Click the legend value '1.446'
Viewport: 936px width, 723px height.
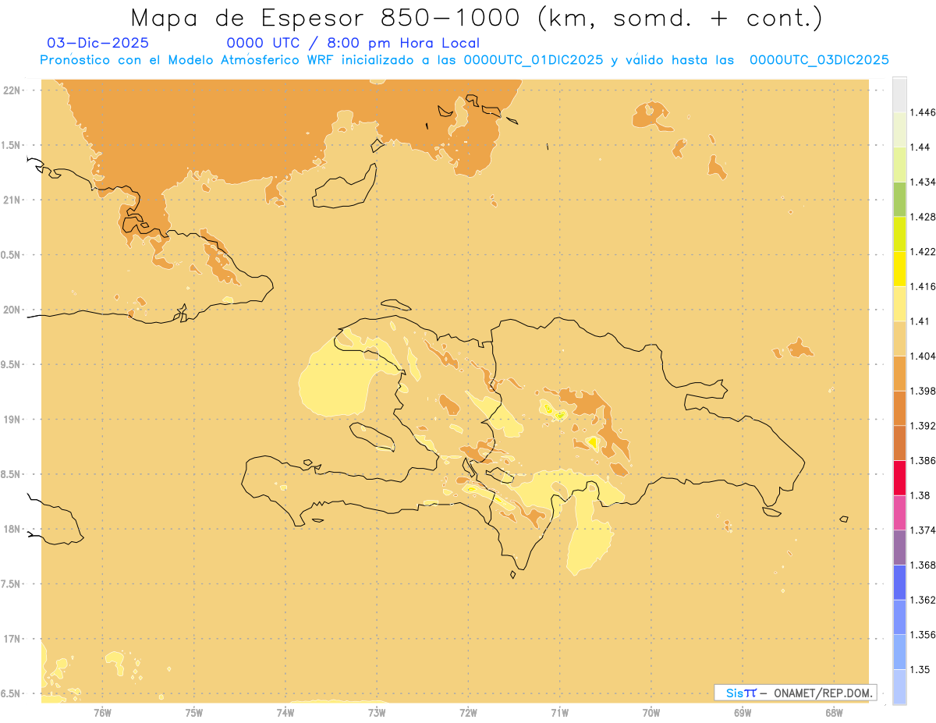[x=924, y=112]
